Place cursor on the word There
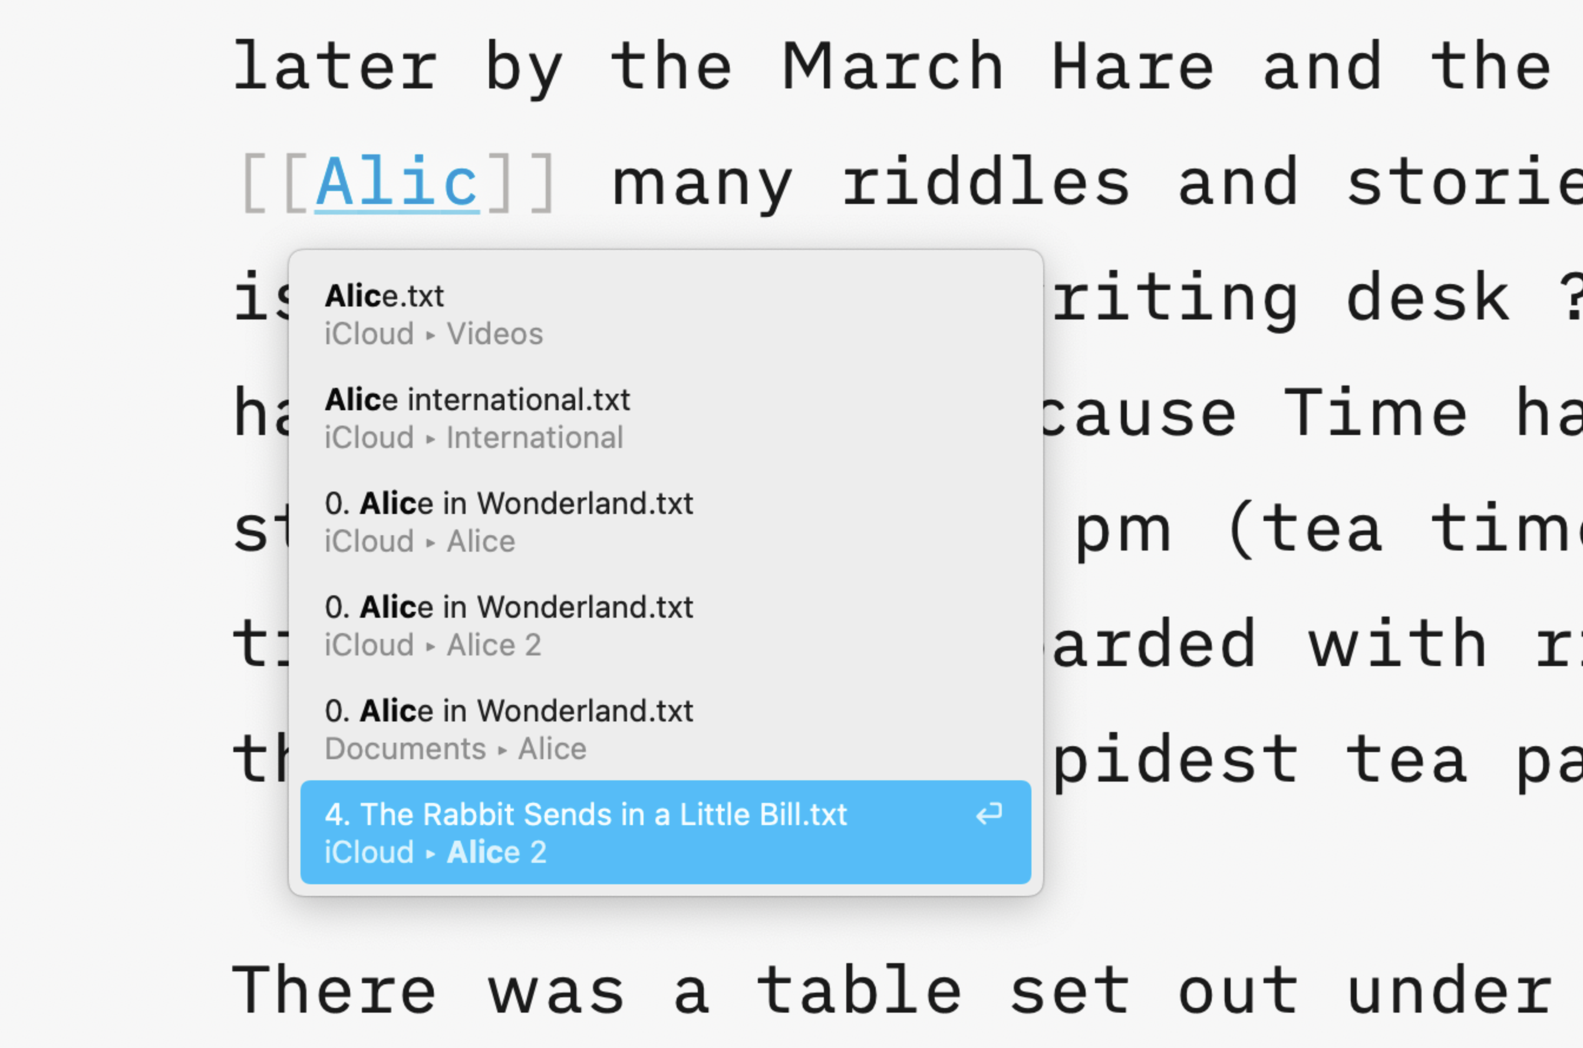Image resolution: width=1583 pixels, height=1048 pixels. coord(334,990)
